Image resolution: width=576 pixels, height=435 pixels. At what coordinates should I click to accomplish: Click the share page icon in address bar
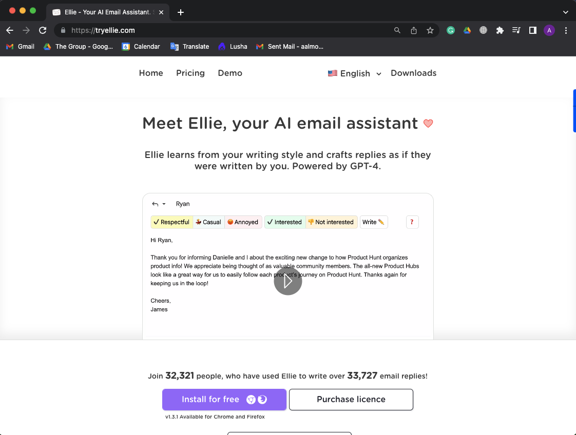[414, 30]
